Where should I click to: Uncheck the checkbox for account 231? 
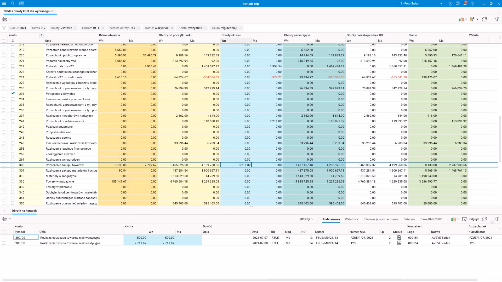coord(13,93)
